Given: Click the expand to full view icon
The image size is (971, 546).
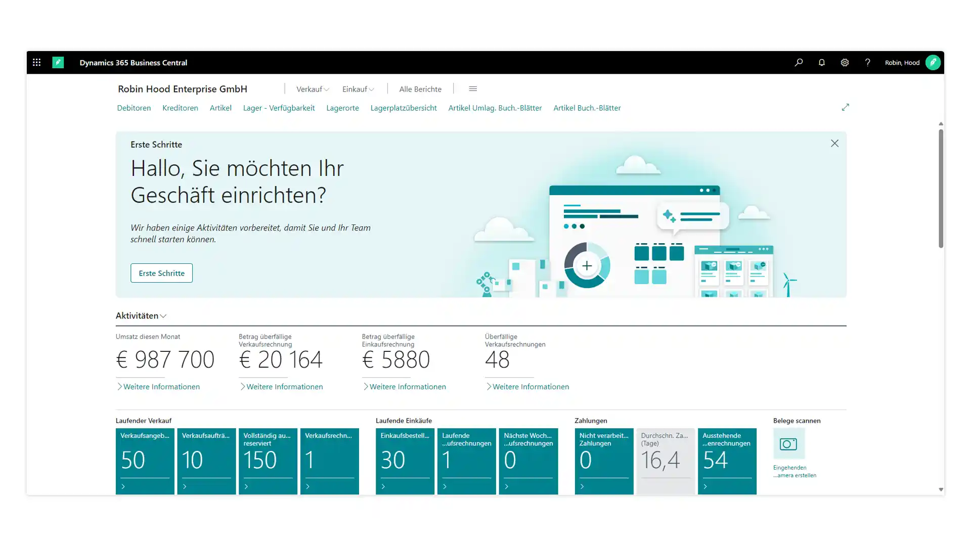Looking at the screenshot, I should pos(845,107).
